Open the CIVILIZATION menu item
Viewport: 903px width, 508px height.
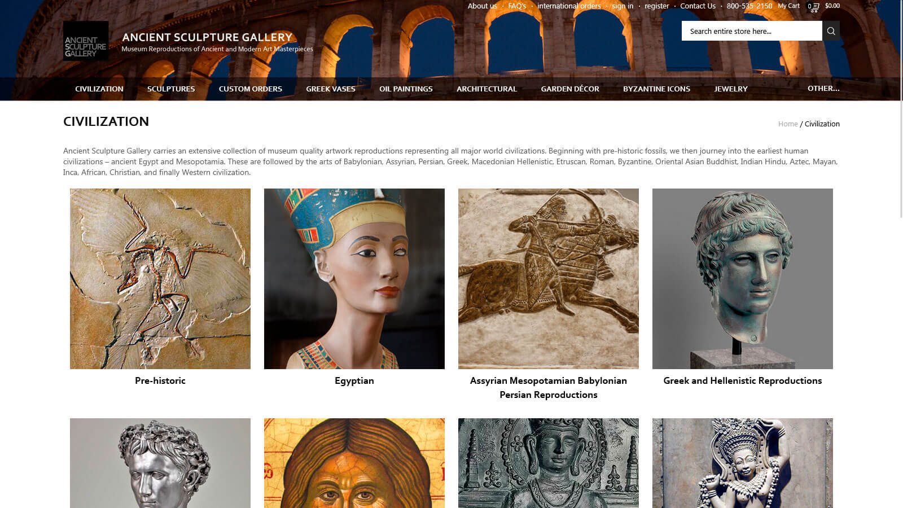coord(99,89)
